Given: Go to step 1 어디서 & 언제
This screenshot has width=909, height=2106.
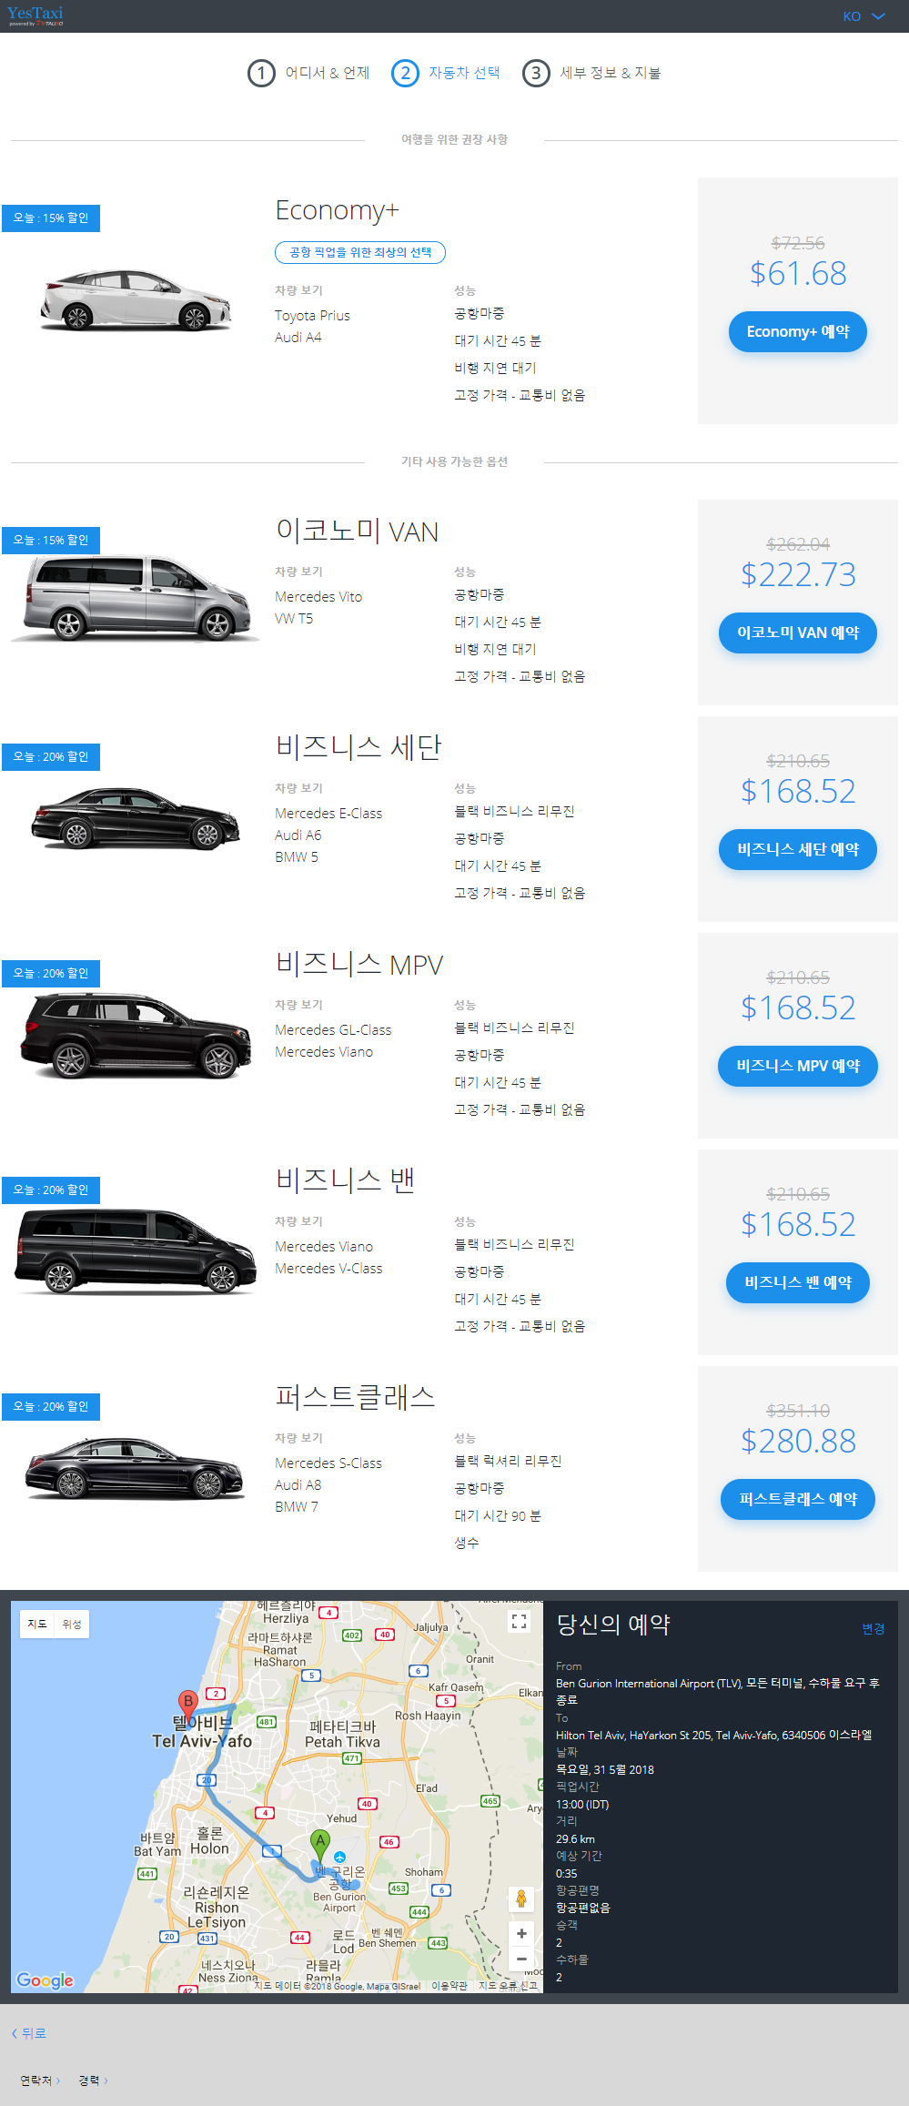Looking at the screenshot, I should point(308,73).
